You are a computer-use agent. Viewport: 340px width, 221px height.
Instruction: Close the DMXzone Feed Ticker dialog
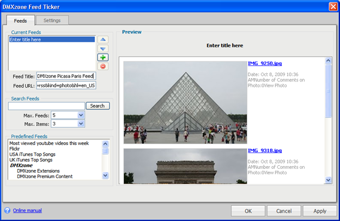click(x=333, y=7)
